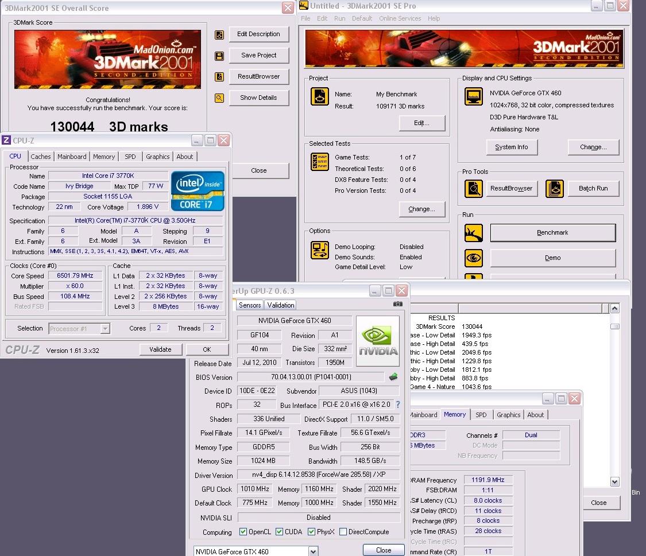
Task: Click the DRAM Frequency value 1191.9 MHz
Action: tap(488, 480)
